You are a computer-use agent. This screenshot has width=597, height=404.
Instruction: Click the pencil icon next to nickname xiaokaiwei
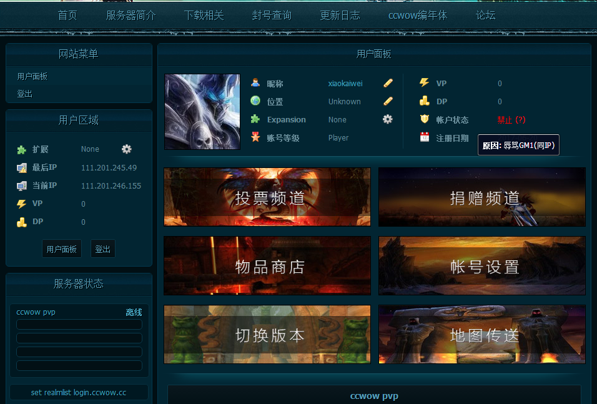point(388,83)
